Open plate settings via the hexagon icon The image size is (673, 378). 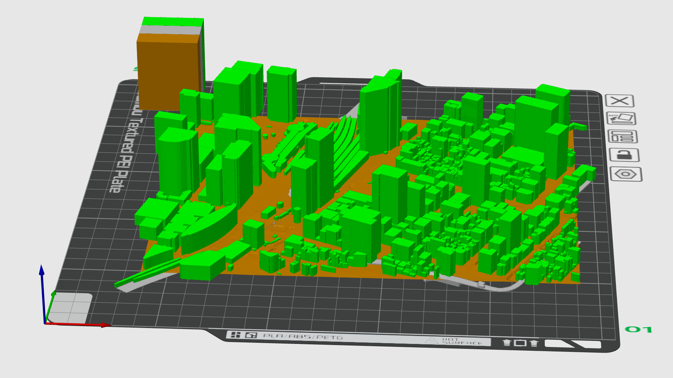[x=626, y=174]
